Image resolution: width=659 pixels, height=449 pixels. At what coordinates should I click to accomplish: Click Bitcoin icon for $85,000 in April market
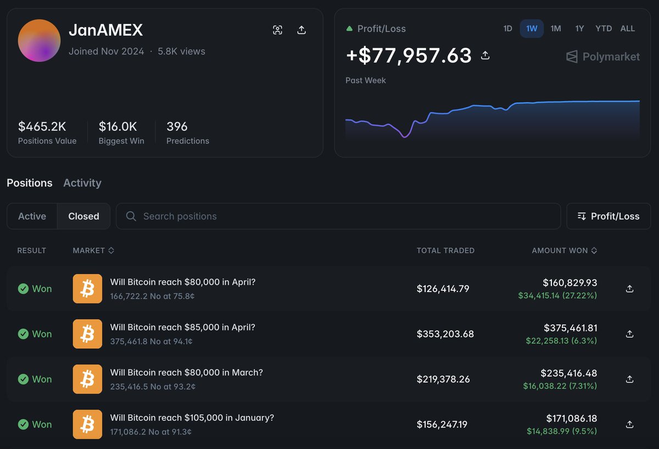[x=87, y=334]
